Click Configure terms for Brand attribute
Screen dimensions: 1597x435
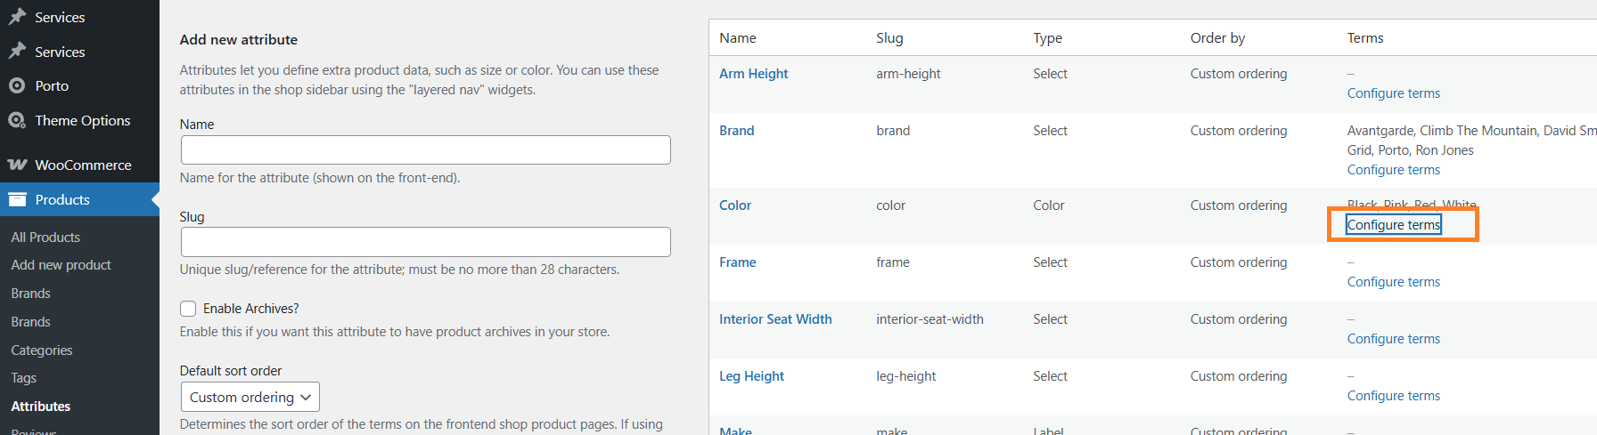pyautogui.click(x=1393, y=170)
